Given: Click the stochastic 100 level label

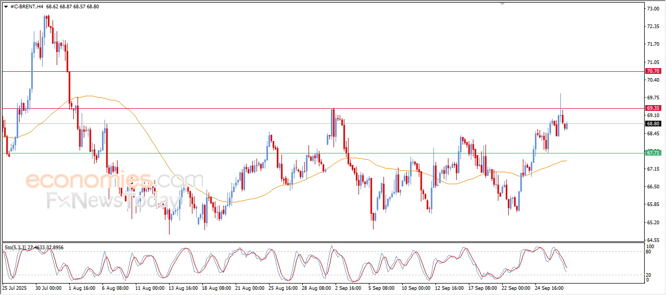Looking at the screenshot, I should point(649,246).
